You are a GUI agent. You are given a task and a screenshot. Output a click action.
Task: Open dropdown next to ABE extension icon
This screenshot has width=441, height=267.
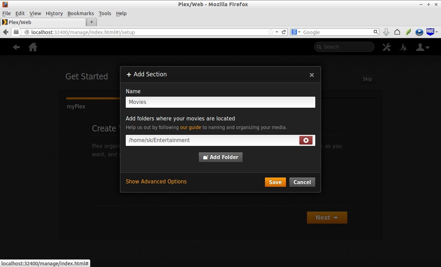tap(437, 32)
